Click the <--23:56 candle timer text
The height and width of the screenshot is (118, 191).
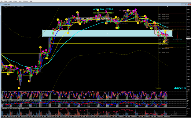177,39
